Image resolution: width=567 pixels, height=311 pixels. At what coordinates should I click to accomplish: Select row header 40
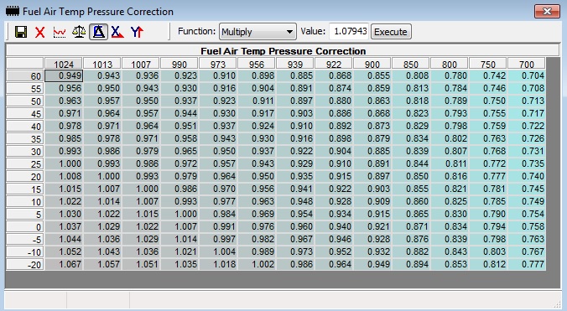click(25, 127)
